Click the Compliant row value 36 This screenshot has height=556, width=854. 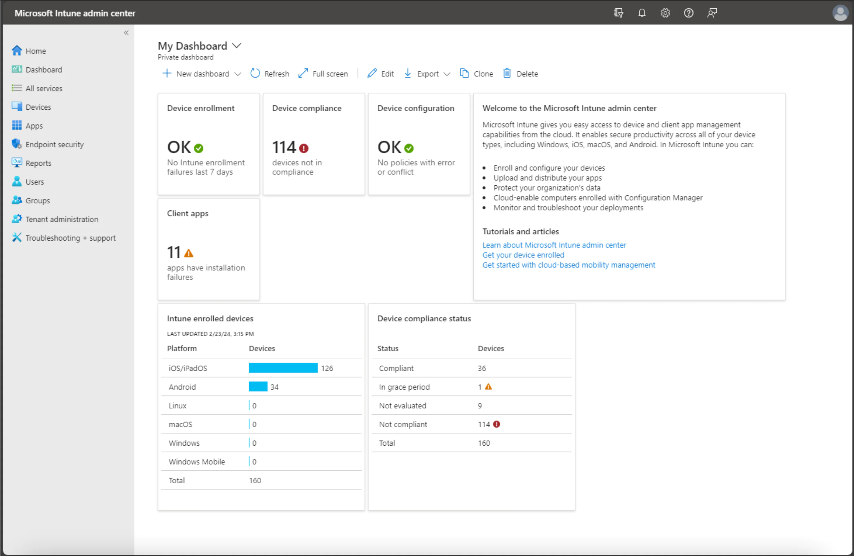481,368
